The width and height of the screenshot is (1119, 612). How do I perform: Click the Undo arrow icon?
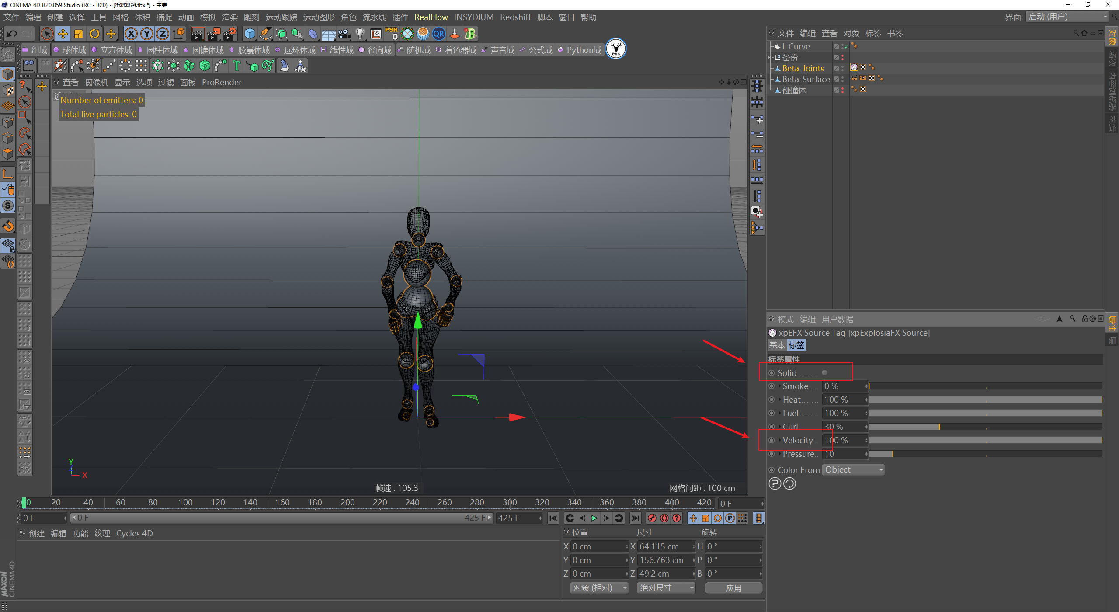12,34
